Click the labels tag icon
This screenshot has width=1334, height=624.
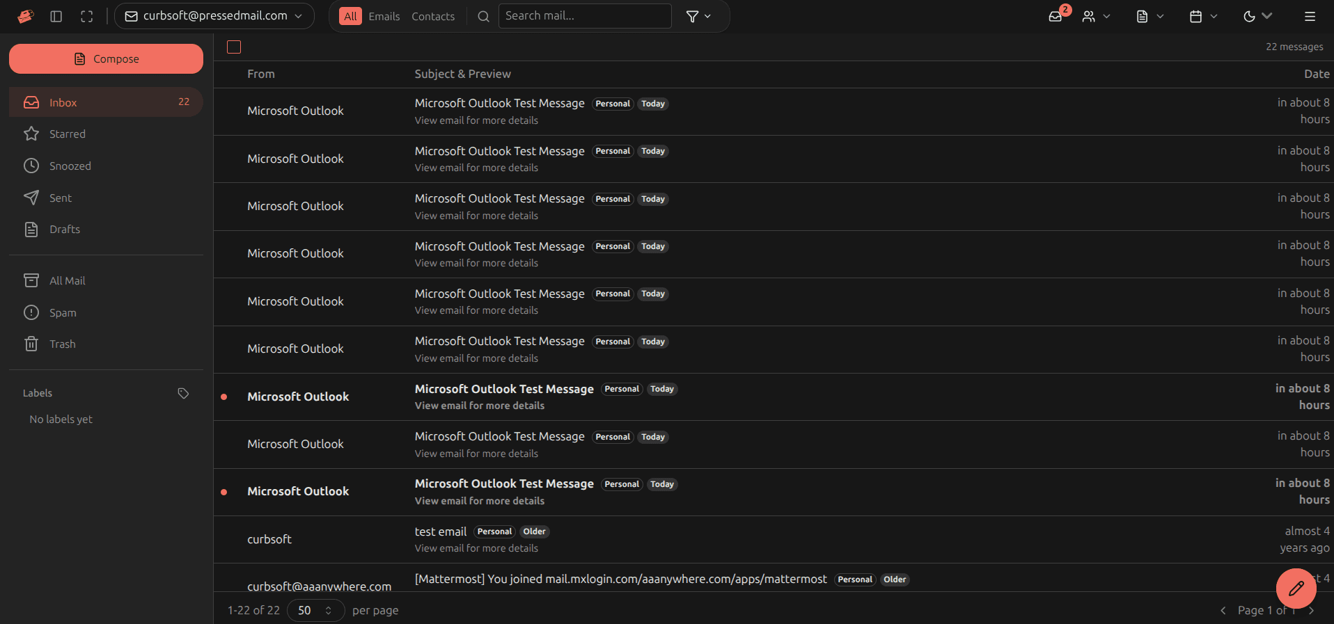[x=183, y=393]
